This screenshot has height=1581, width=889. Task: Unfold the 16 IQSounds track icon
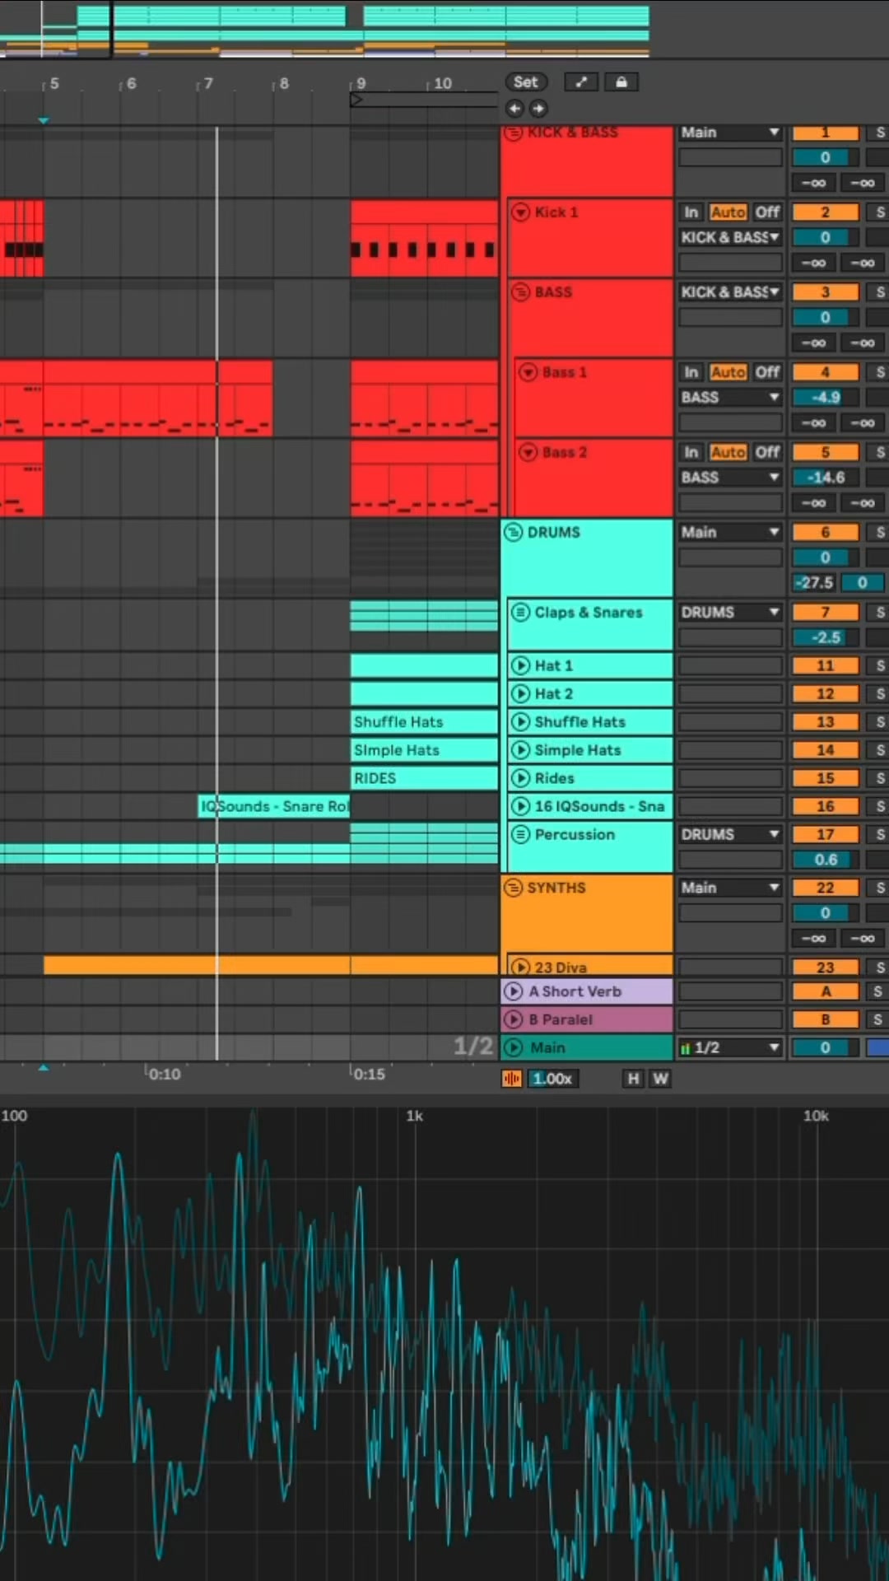pyautogui.click(x=520, y=806)
